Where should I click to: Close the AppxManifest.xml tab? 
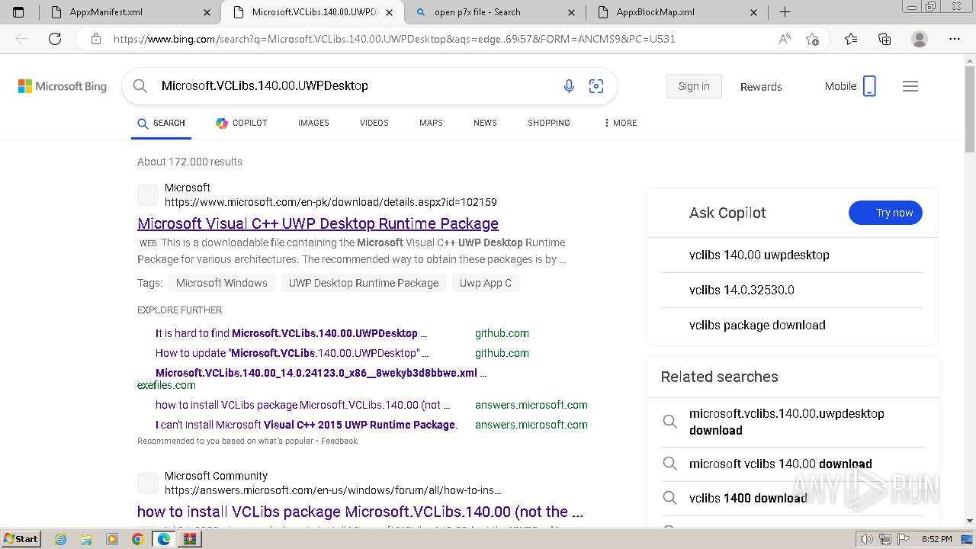click(207, 12)
